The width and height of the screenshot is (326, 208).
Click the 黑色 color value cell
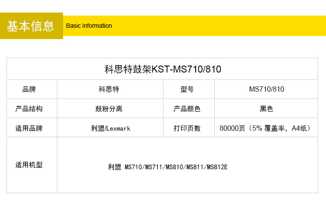click(x=266, y=109)
